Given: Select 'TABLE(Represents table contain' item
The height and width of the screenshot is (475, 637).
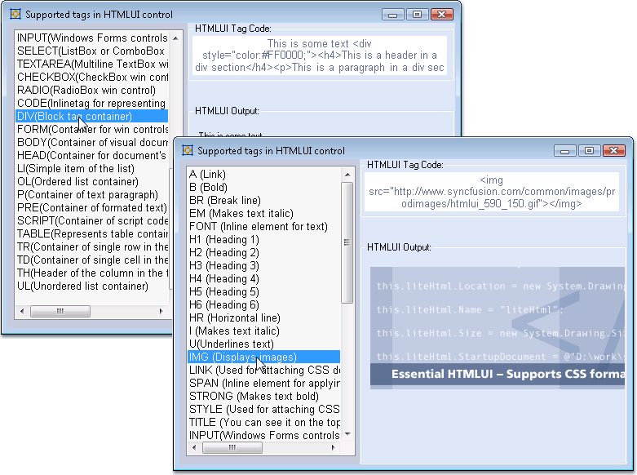Looking at the screenshot, I should coord(92,233).
